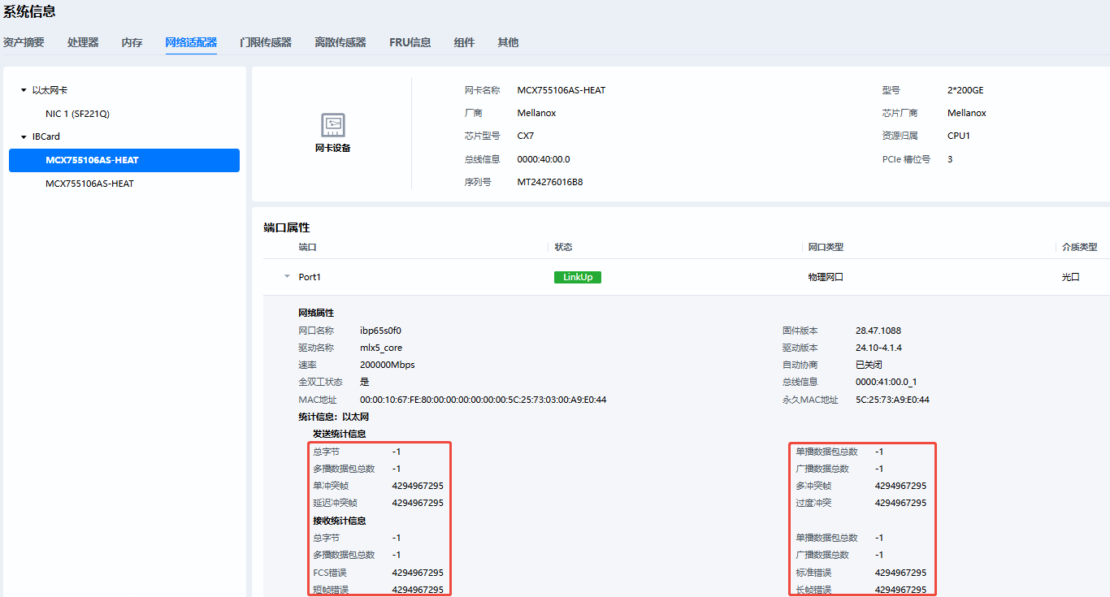
Task: Select the 网络适配器 tab
Action: coord(191,42)
